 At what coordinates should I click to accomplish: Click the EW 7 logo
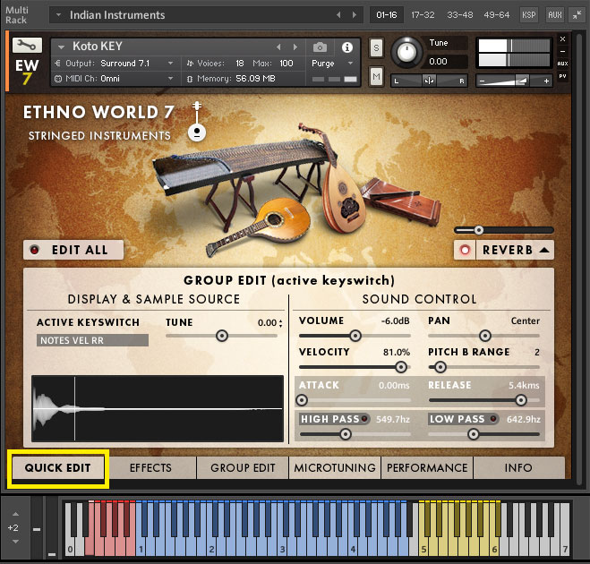click(x=27, y=72)
